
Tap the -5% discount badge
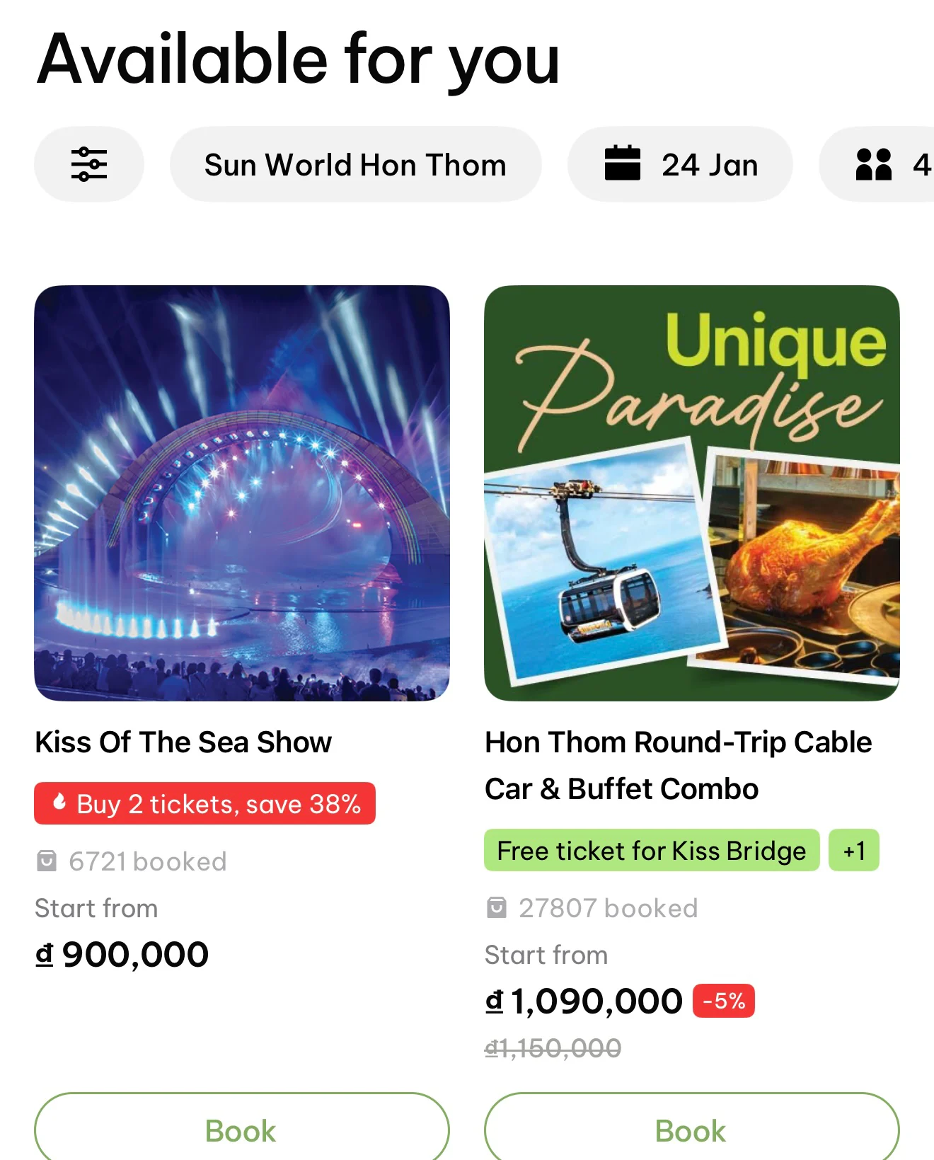[x=723, y=1001]
